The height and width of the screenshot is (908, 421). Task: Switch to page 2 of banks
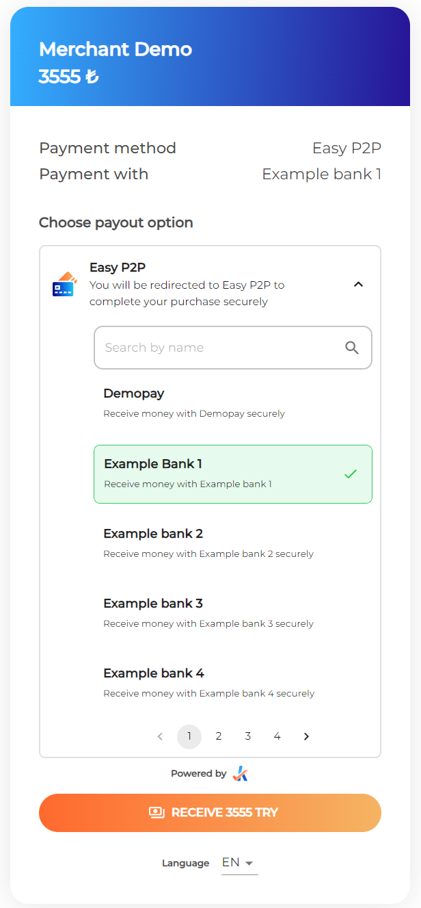(x=219, y=736)
